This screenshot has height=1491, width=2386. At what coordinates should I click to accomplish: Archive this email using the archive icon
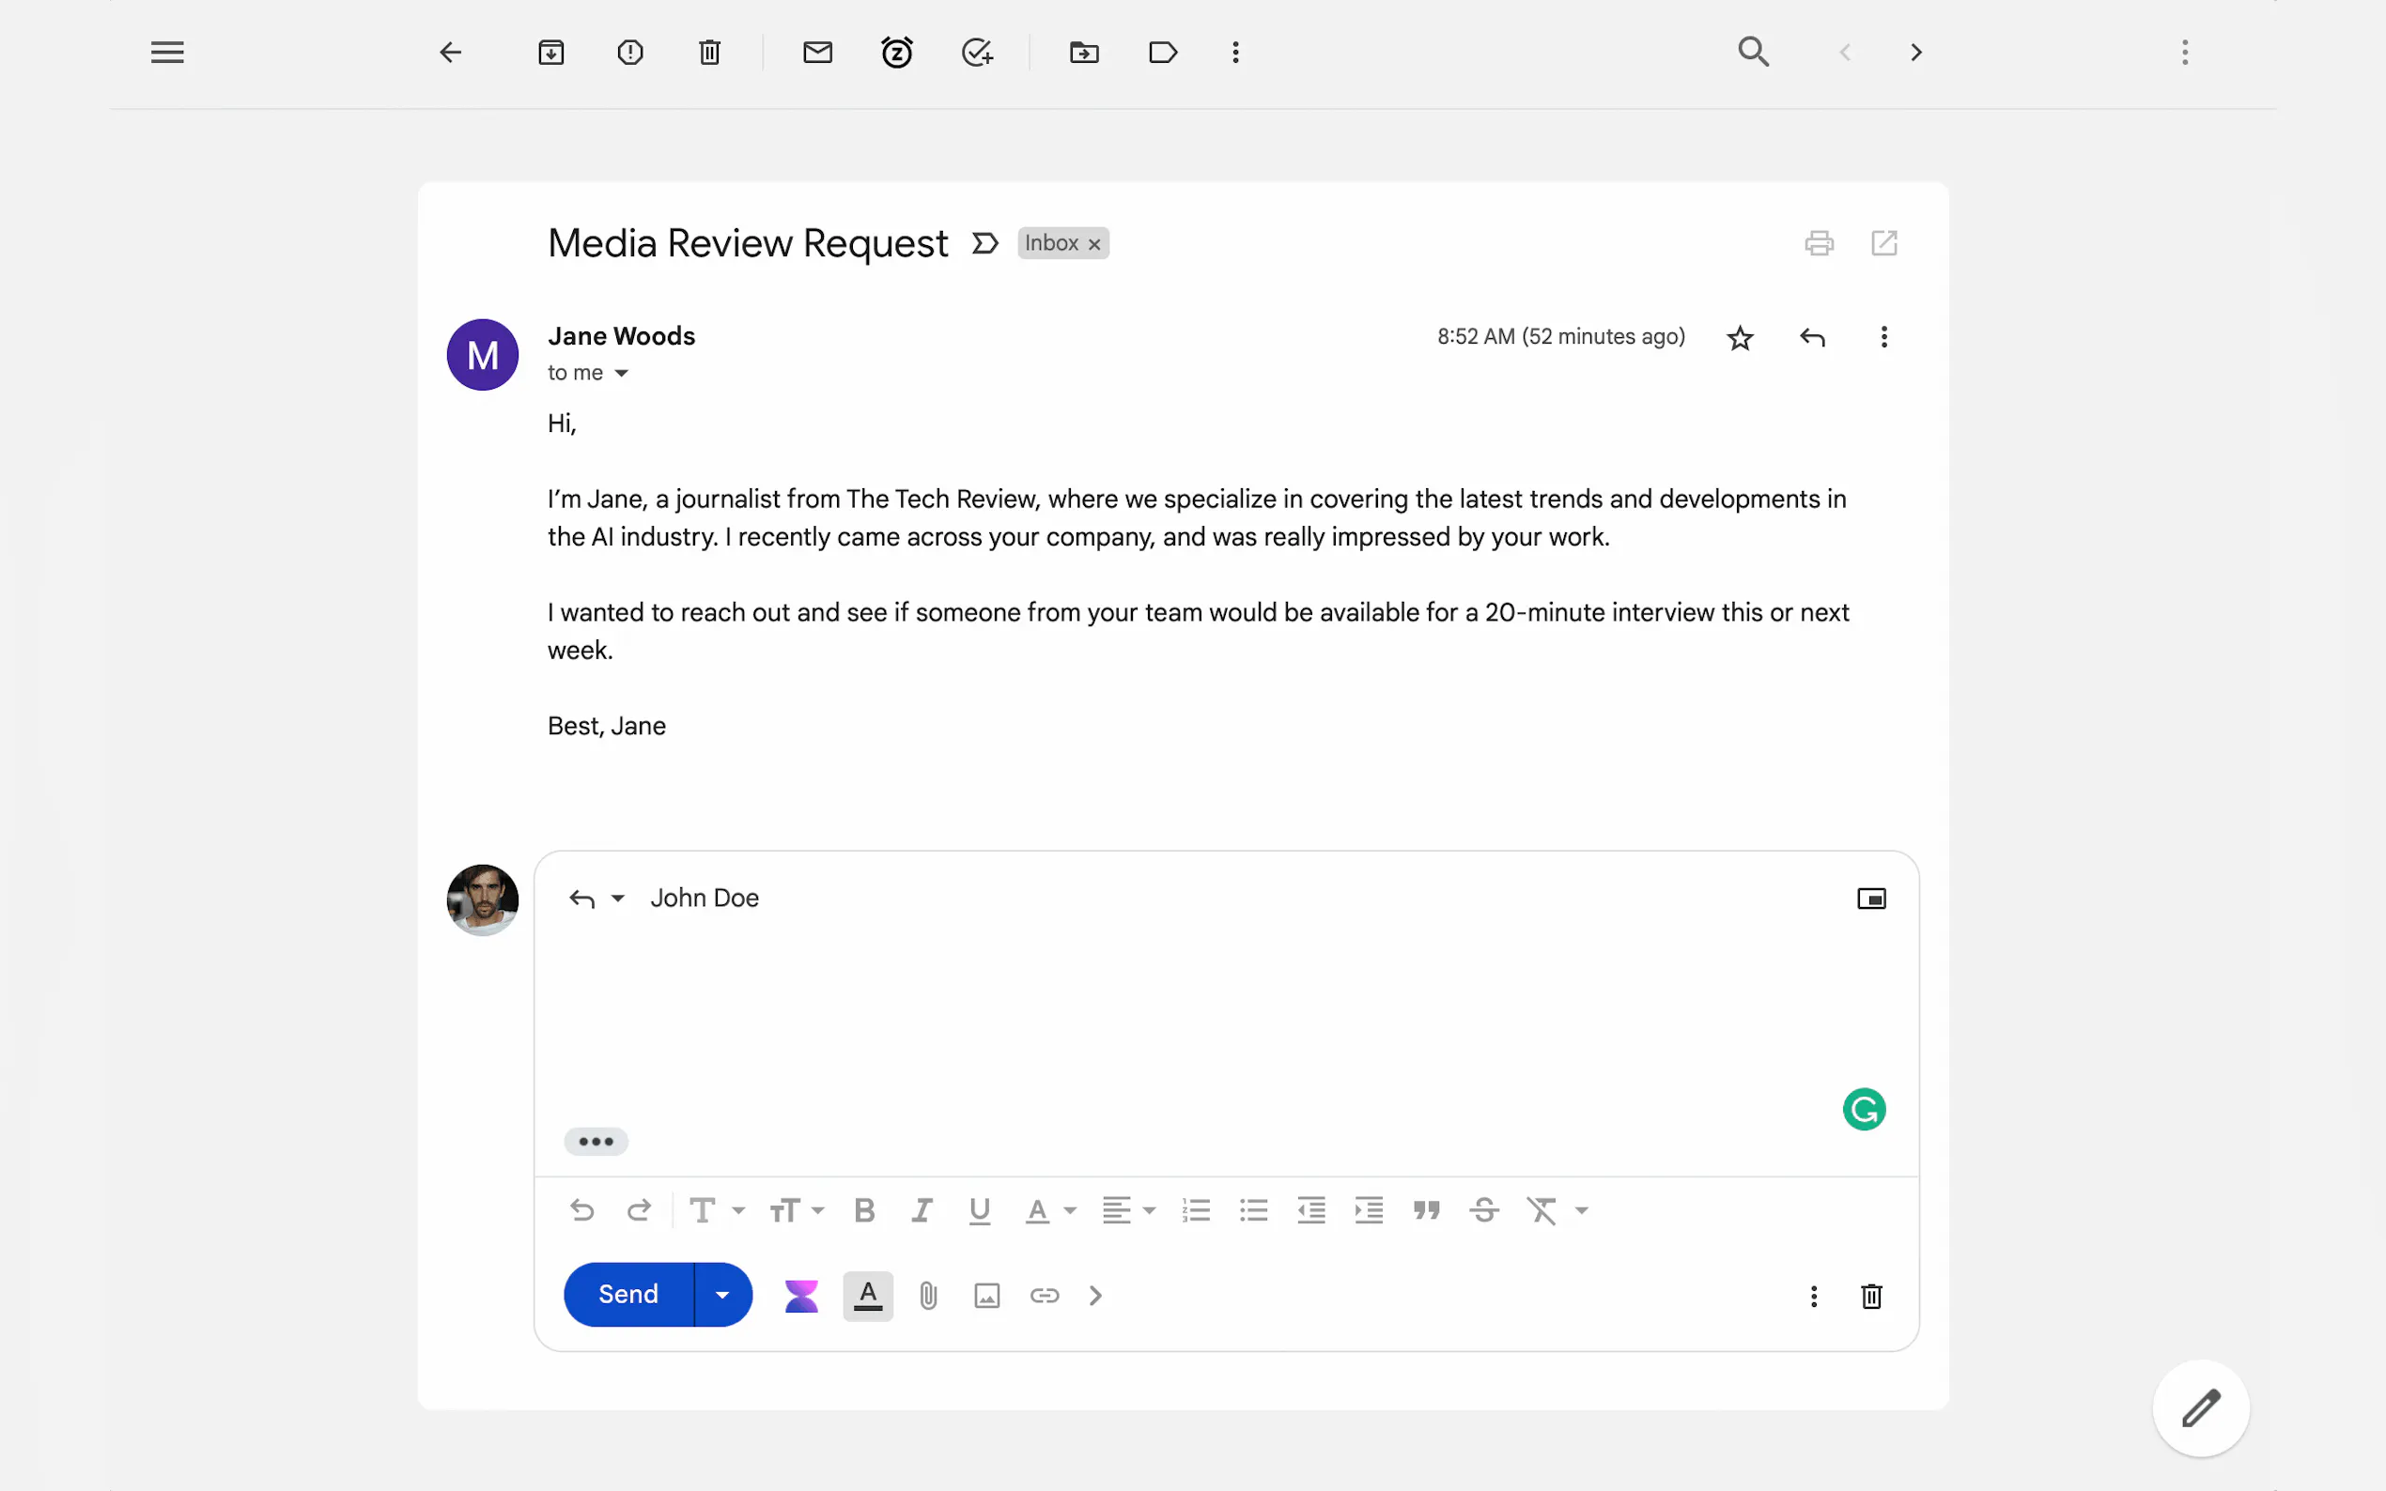(x=550, y=53)
